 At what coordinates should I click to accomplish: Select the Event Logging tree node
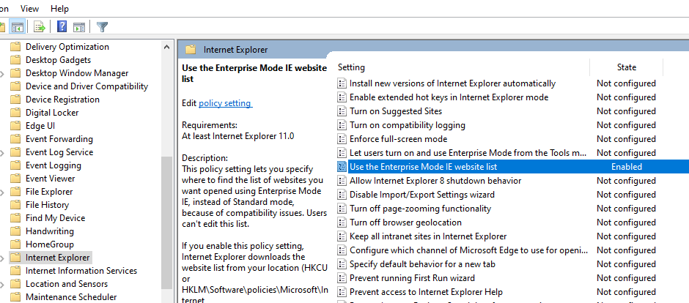(x=54, y=165)
